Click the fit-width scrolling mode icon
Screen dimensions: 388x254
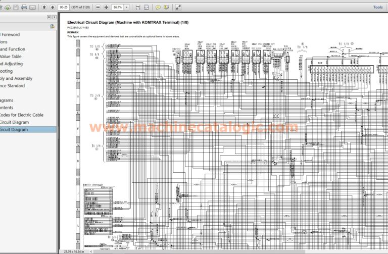point(138,8)
